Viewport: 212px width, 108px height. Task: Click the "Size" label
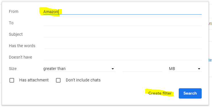[x=13, y=69]
